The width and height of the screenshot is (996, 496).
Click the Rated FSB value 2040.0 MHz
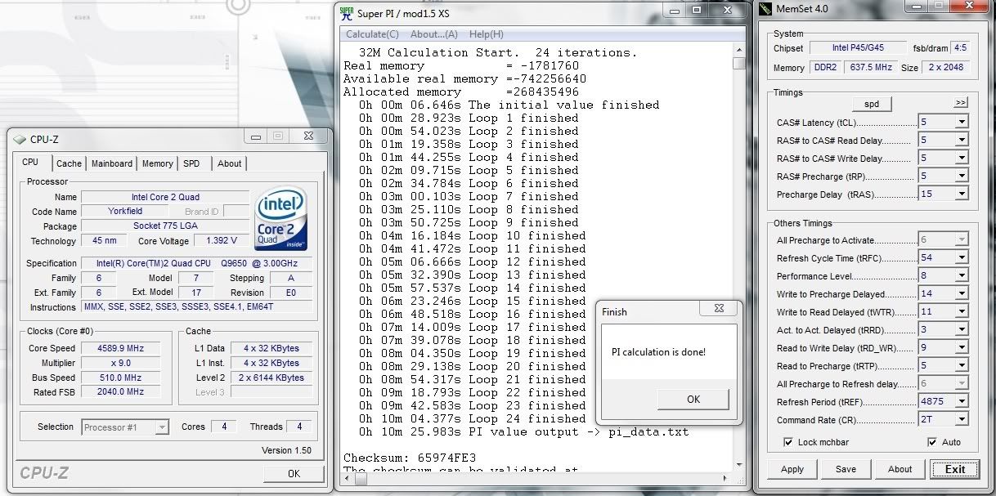pyautogui.click(x=121, y=392)
